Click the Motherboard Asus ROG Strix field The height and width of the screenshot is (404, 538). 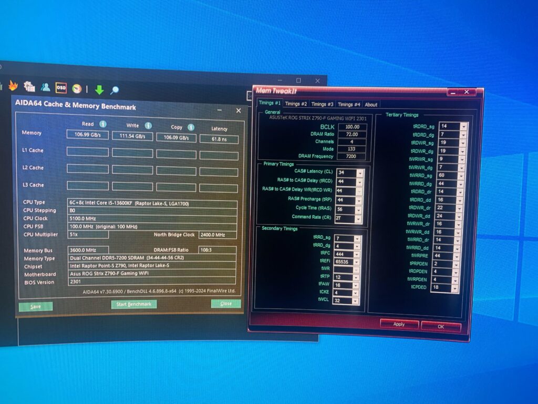(x=152, y=274)
